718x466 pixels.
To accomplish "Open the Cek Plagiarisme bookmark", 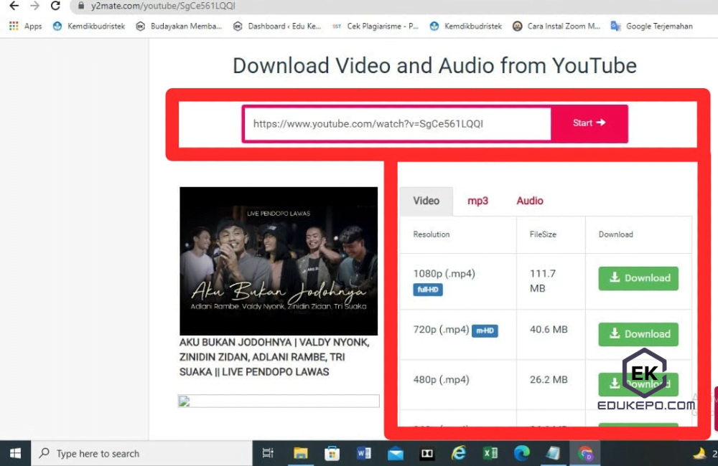I will (377, 26).
